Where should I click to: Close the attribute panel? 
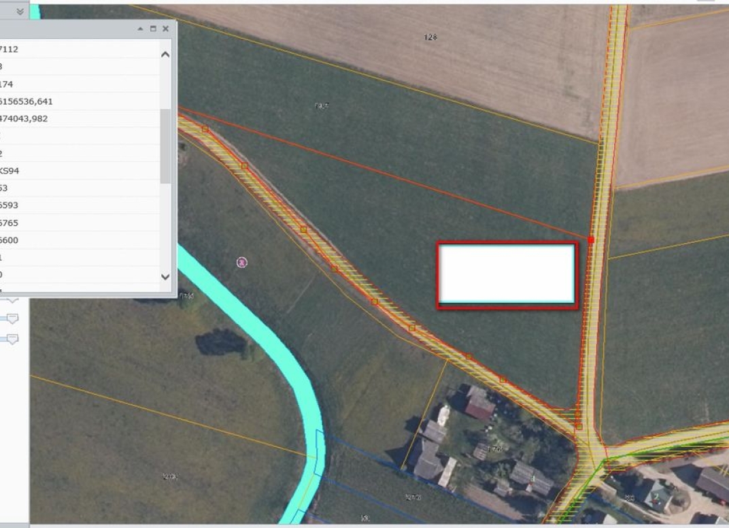tap(165, 29)
